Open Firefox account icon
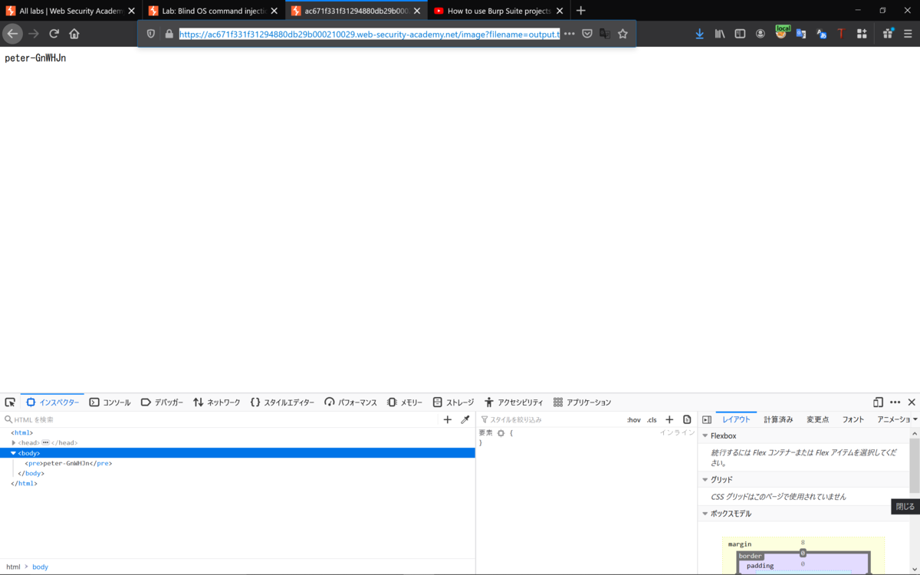920x575 pixels. click(x=761, y=34)
